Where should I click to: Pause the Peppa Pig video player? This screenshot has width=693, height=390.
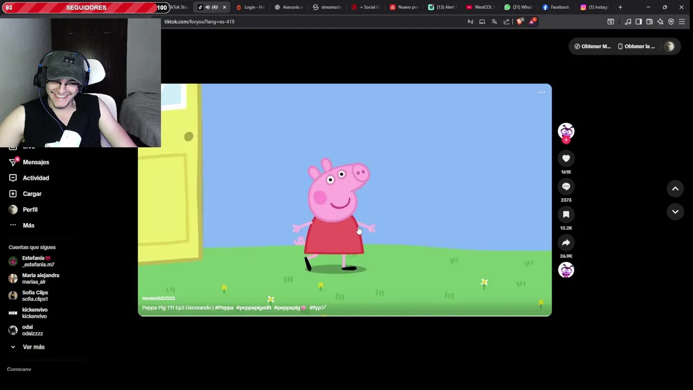click(345, 200)
